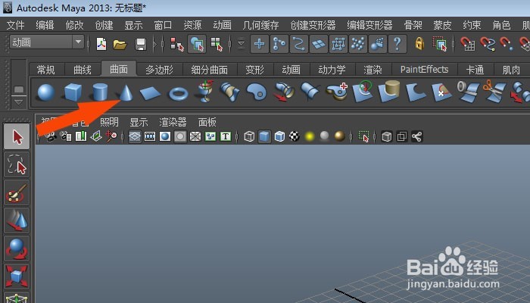Screen dimensions: 530x303
Task: Toggle the gate mask display
Action: coord(180,136)
